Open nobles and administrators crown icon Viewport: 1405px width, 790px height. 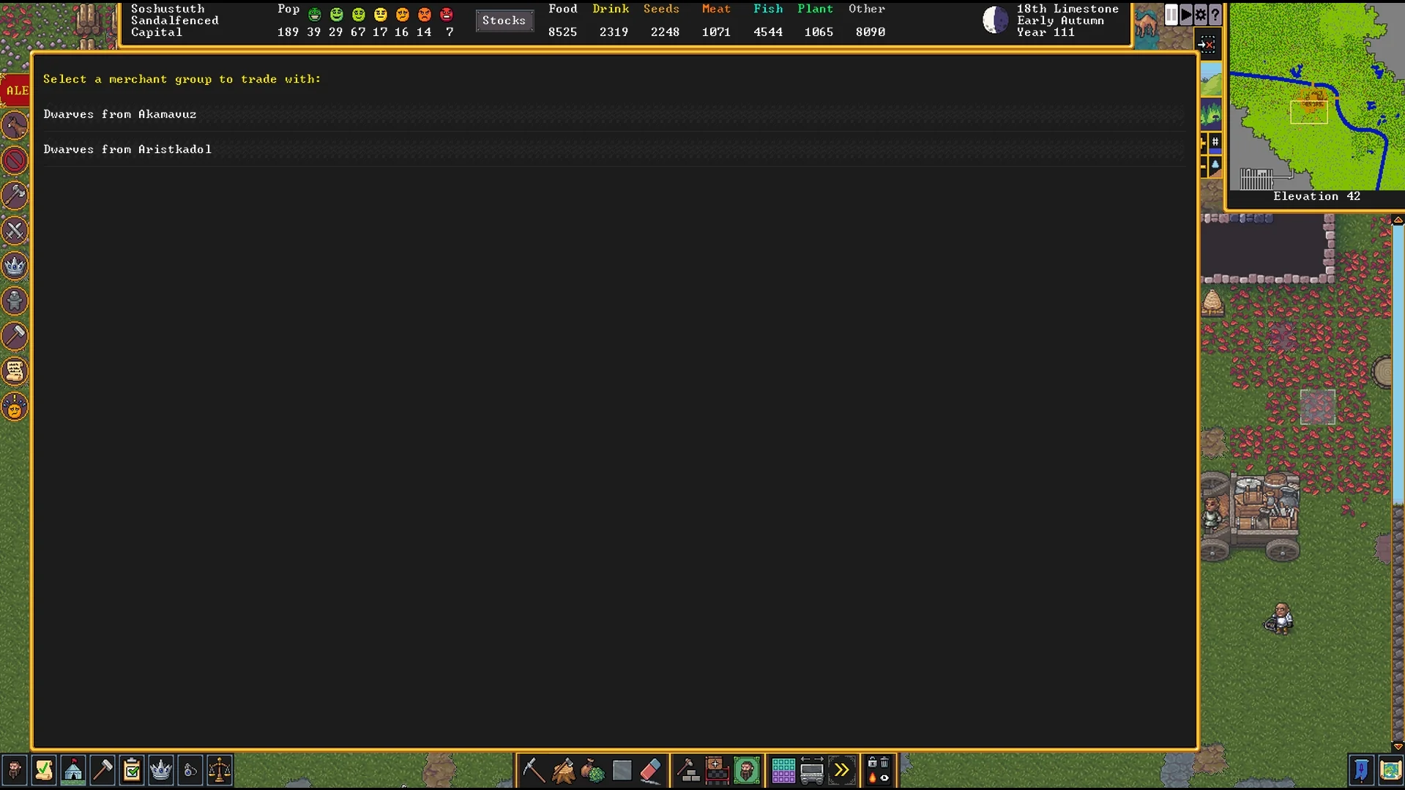tap(161, 770)
